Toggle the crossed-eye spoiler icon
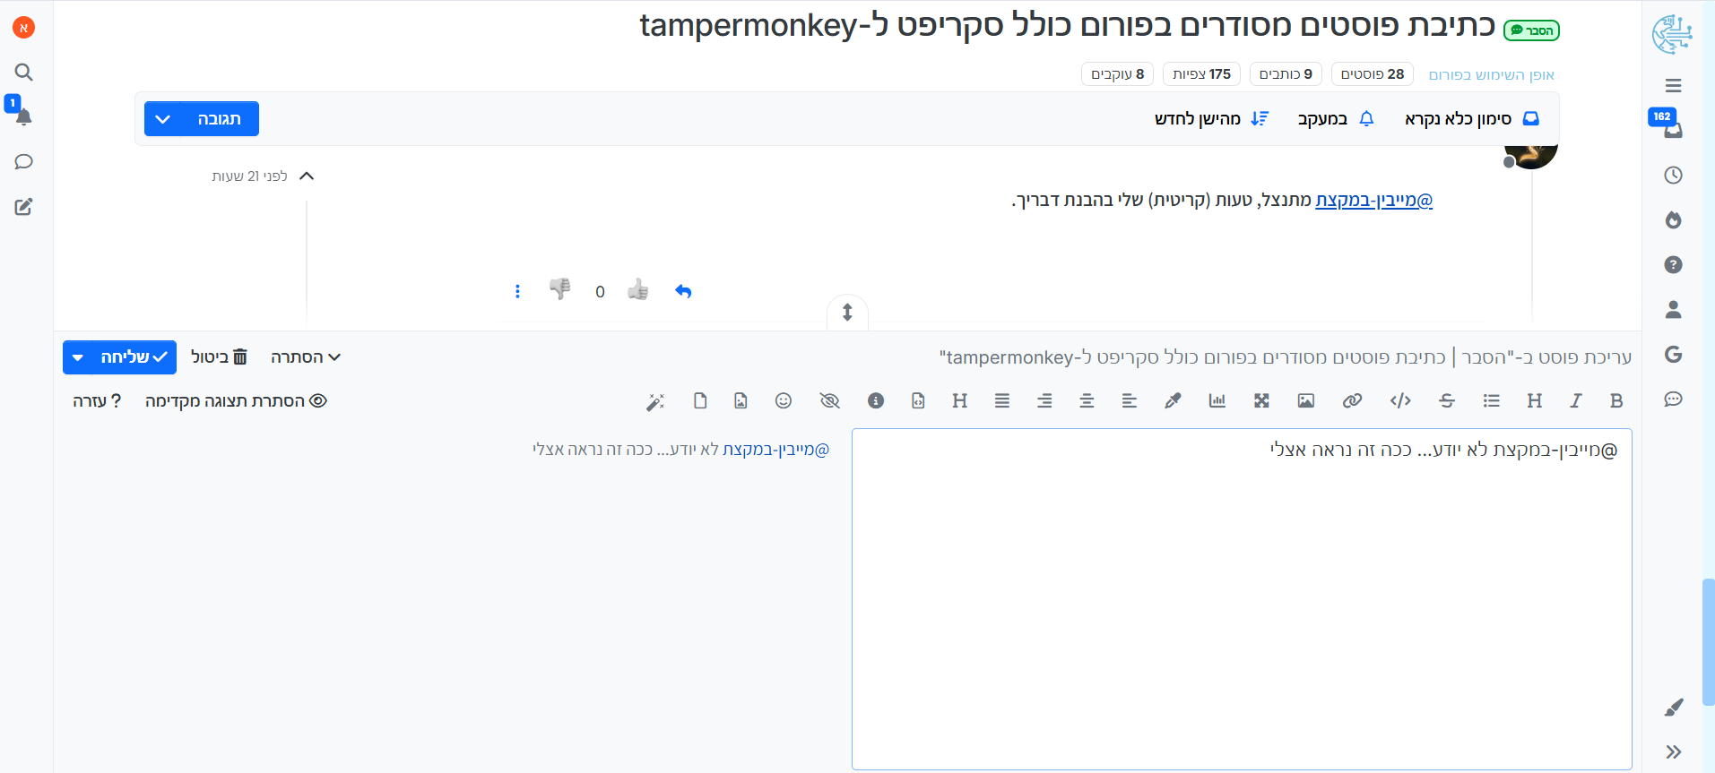Image resolution: width=1715 pixels, height=773 pixels. coord(830,401)
